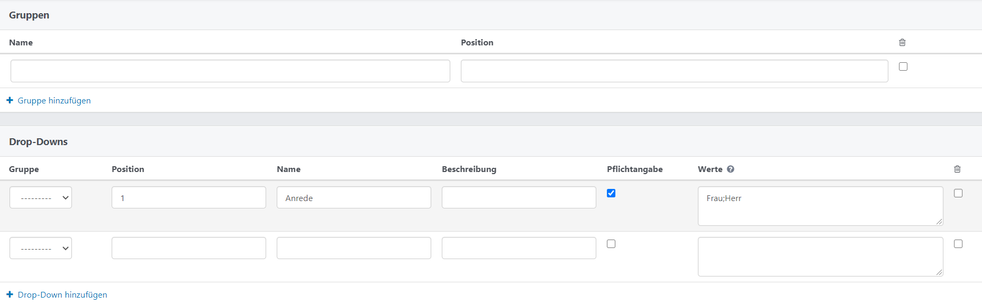Click the Gruppen section heading

click(29, 15)
